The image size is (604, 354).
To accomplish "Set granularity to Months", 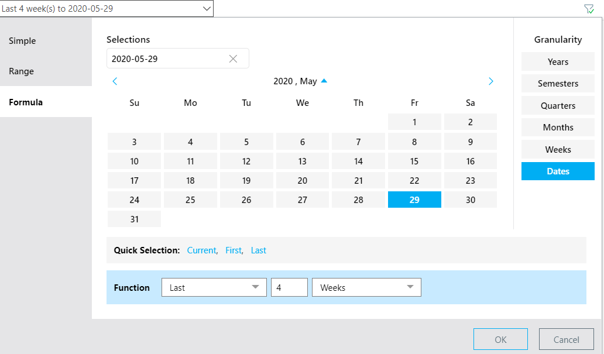I will coord(558,128).
